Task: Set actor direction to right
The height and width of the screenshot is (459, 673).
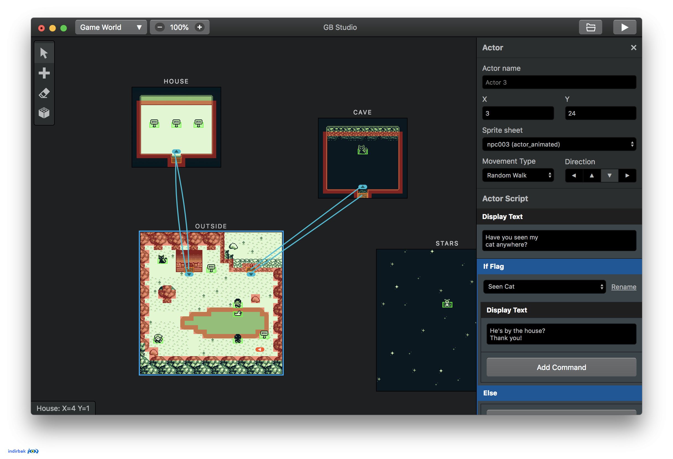Action: [x=627, y=176]
